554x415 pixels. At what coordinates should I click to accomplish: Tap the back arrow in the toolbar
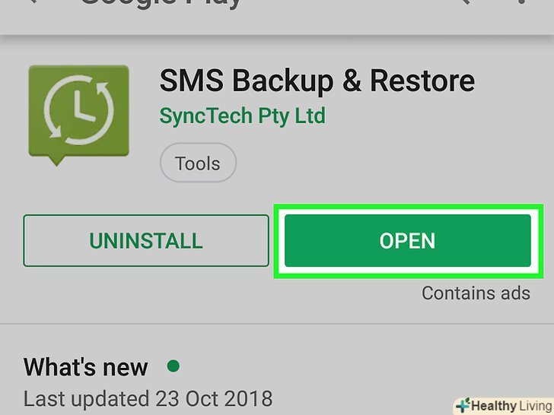(x=33, y=1)
